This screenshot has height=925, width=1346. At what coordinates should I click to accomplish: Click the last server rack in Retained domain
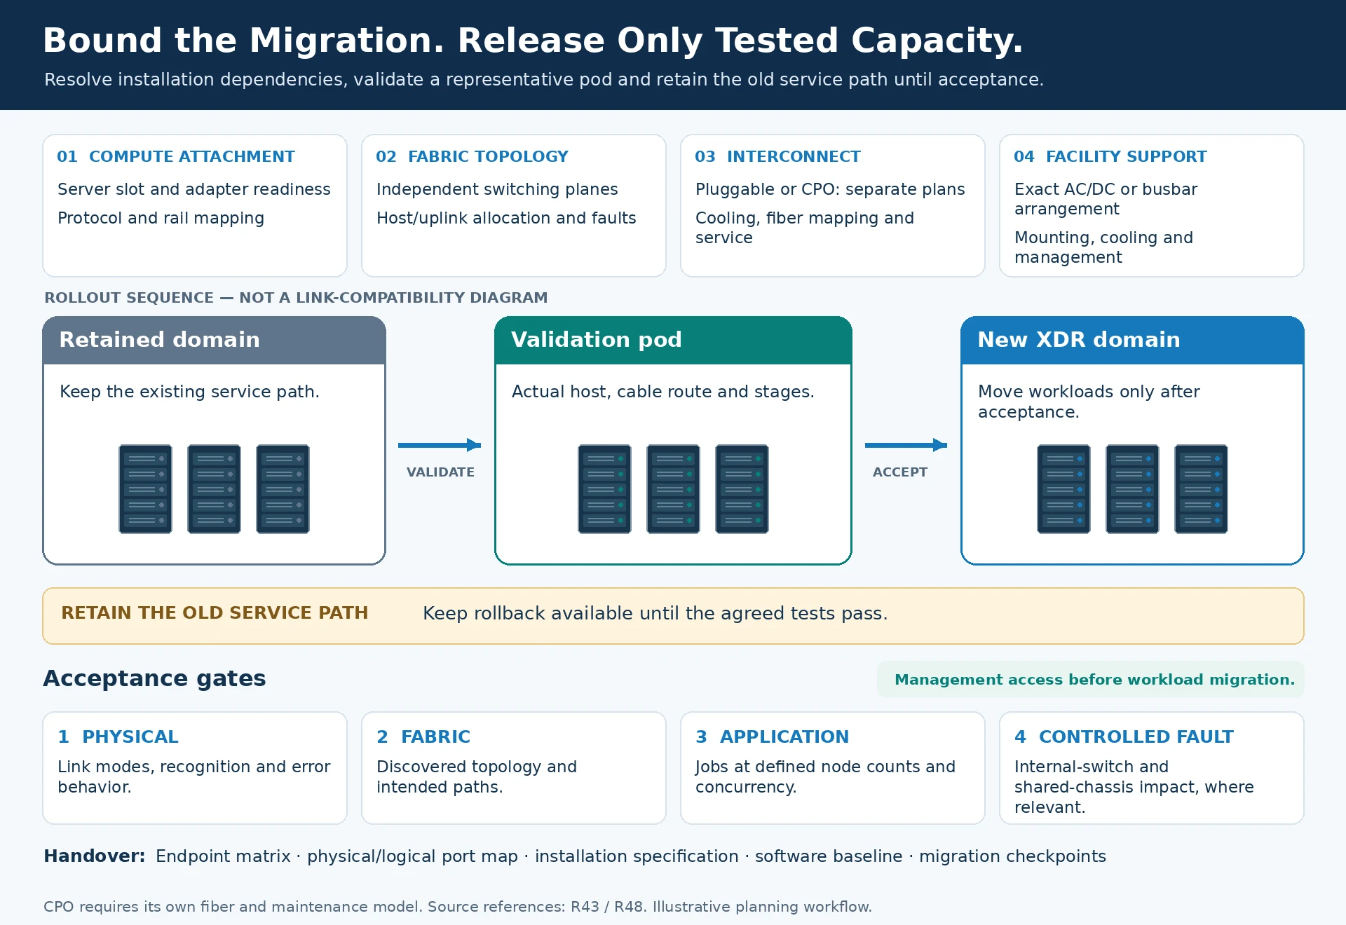283,489
